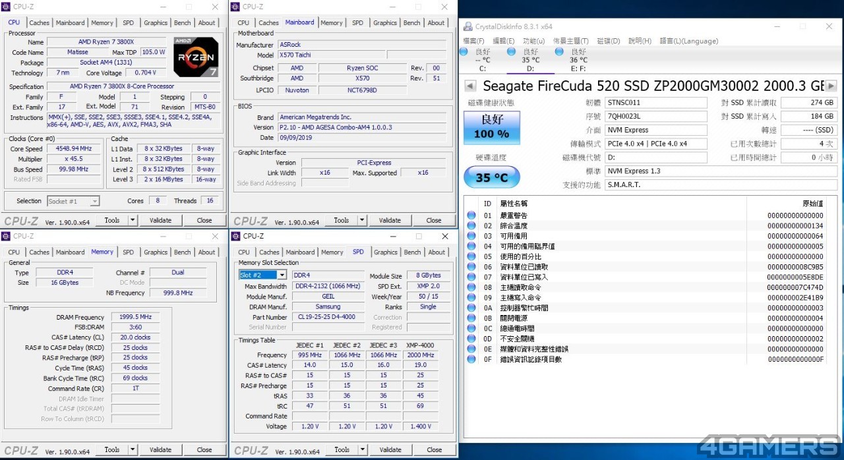Viewport: 844px width, 460px height.
Task: Open Tools dropdown arrow in Memory-tab window
Action: point(133,449)
